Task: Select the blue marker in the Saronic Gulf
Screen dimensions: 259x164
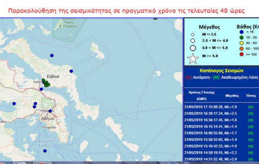Action: tap(45, 151)
